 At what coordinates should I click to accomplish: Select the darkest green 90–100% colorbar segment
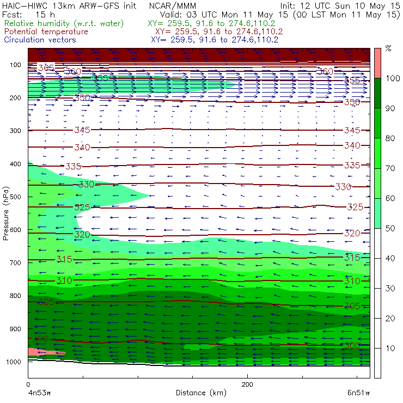[x=377, y=93]
